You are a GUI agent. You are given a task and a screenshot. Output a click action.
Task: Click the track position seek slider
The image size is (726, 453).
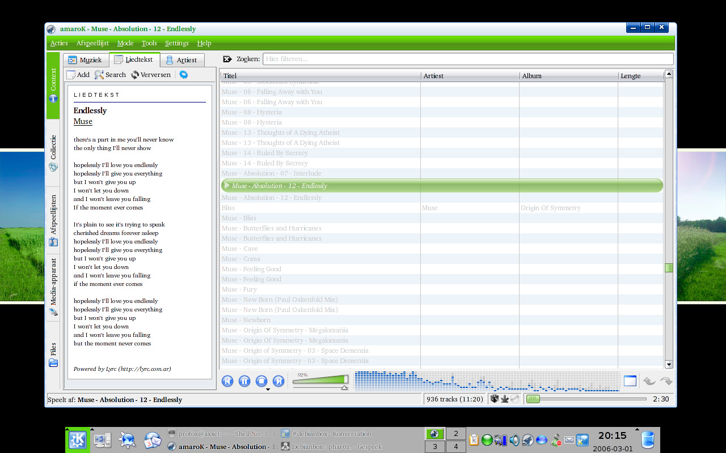coord(586,399)
